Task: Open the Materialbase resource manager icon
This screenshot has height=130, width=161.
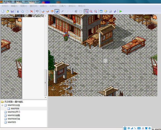Action: point(106,11)
